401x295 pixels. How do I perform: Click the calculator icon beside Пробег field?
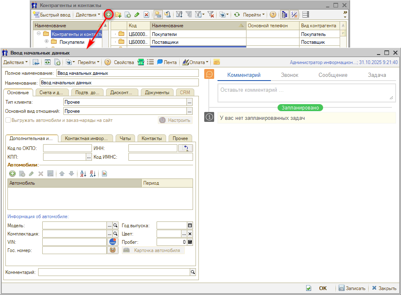[190, 242]
